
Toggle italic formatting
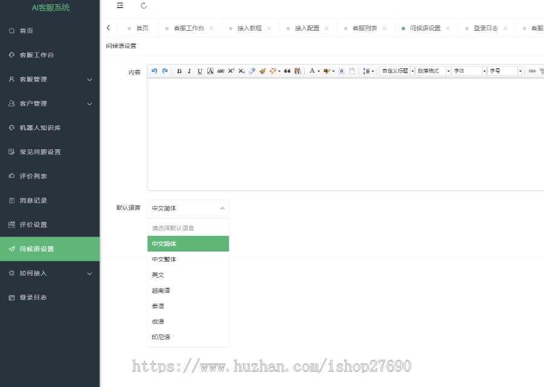tap(189, 71)
